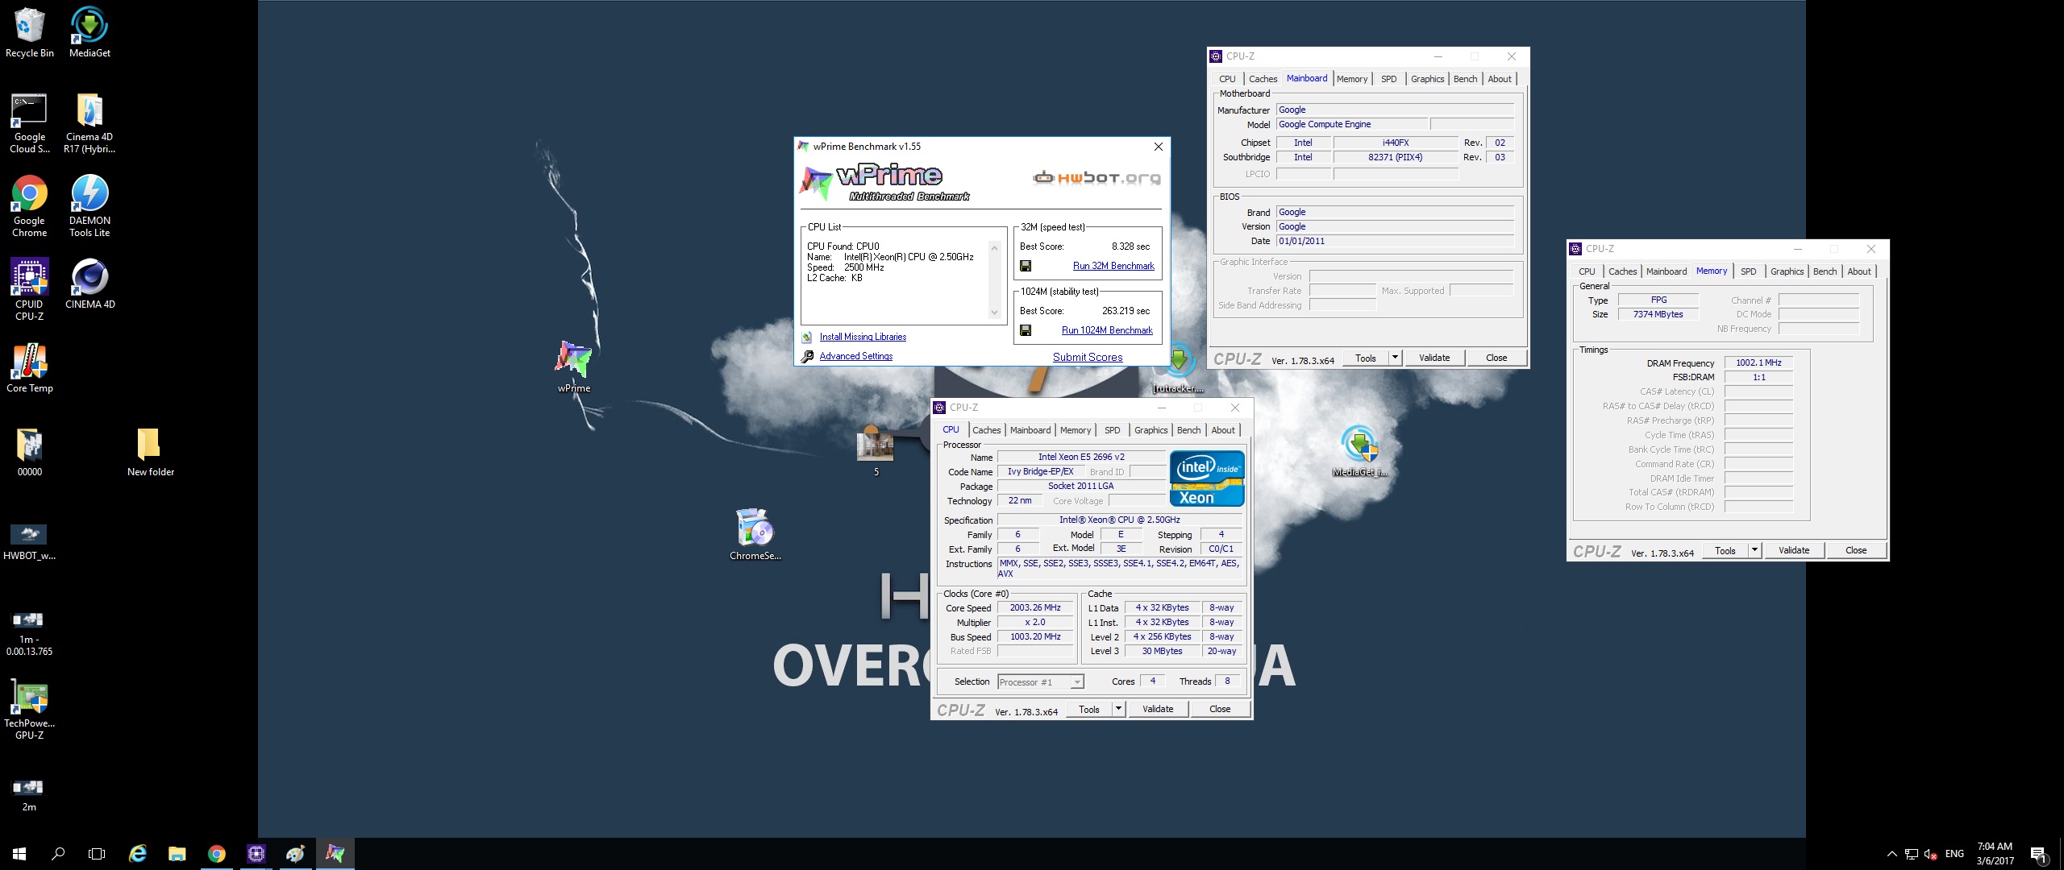Open File Explorer from the taskbar

(177, 854)
